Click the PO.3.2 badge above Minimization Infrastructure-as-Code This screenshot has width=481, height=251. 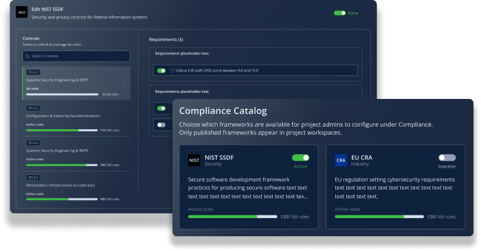33,178
